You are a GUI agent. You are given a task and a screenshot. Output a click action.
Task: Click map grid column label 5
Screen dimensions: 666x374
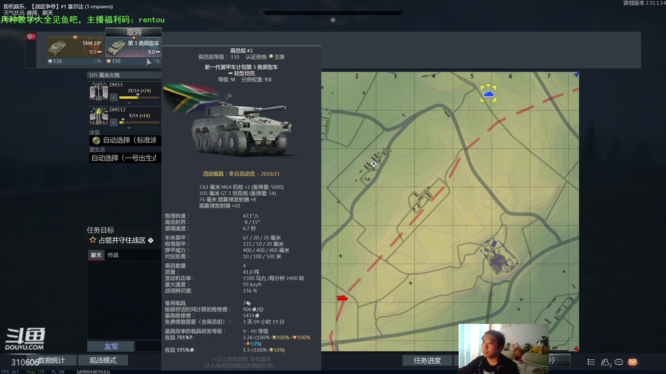click(x=472, y=76)
